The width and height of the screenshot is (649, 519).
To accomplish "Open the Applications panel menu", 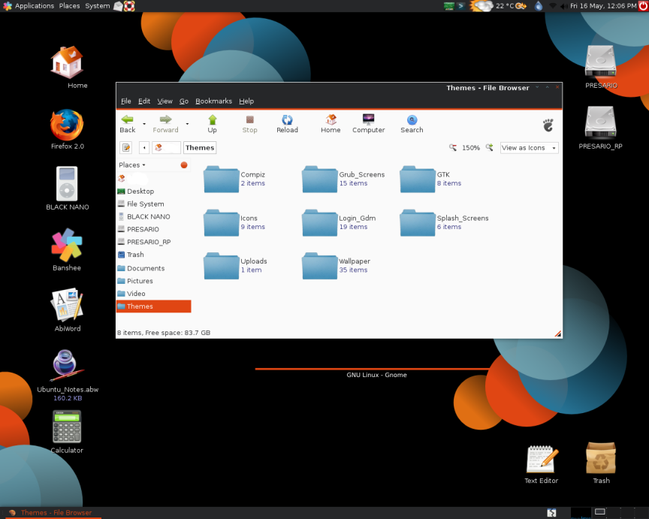I will click(28, 6).
